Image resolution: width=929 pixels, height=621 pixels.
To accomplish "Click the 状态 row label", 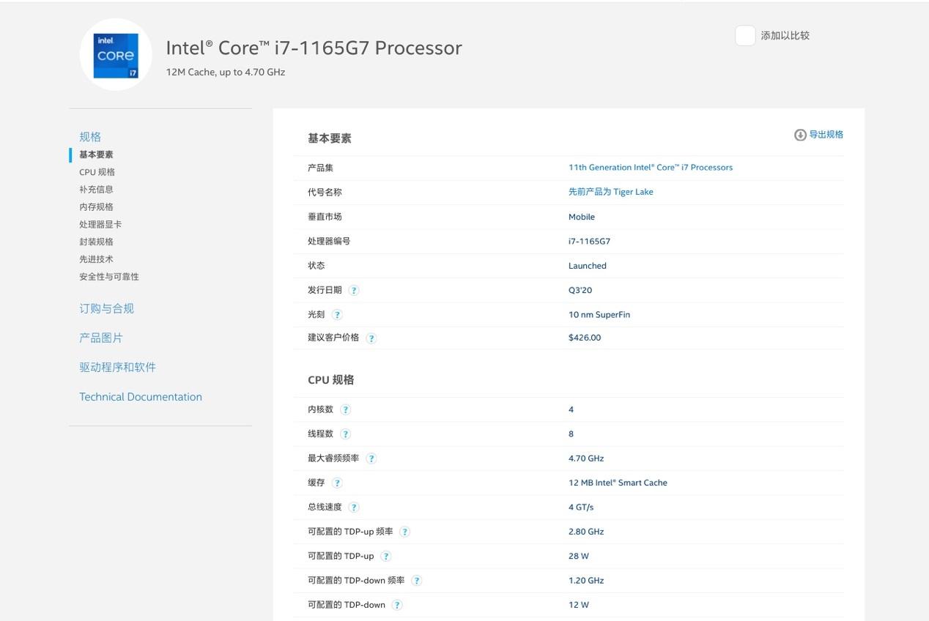I will click(317, 266).
